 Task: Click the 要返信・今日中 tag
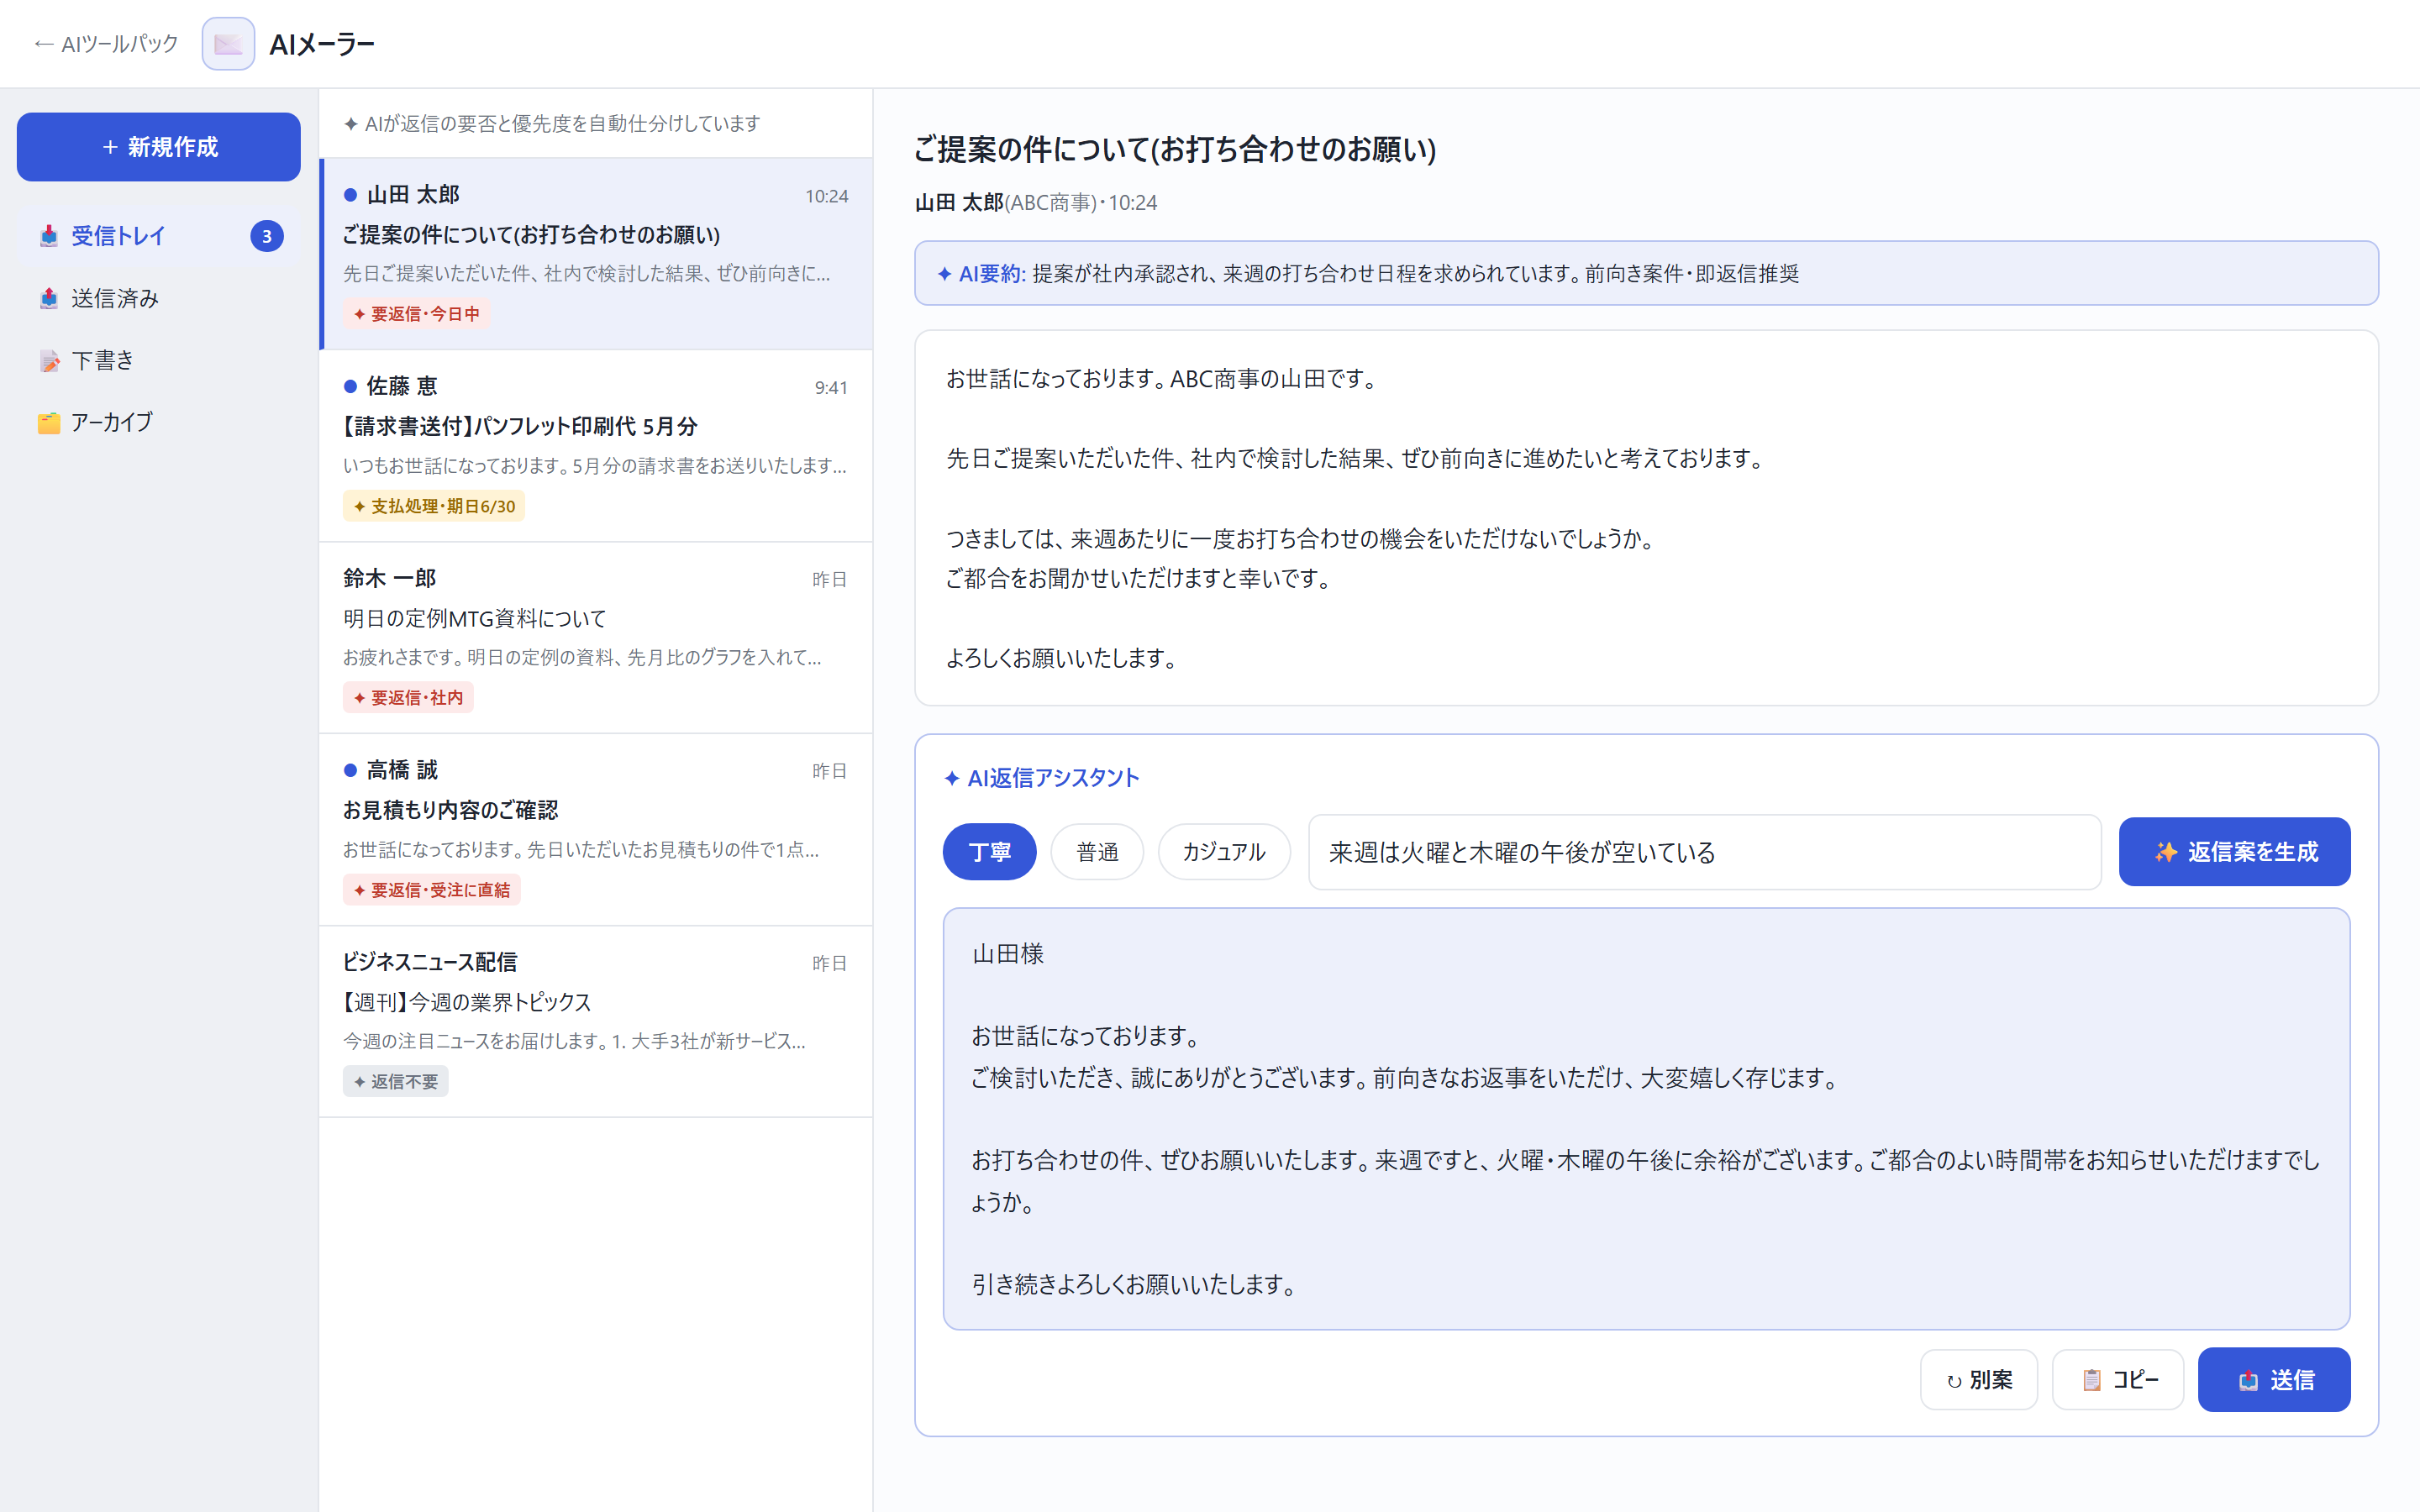tap(416, 314)
